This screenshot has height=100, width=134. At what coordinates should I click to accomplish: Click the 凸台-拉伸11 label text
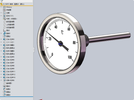coord(11,71)
